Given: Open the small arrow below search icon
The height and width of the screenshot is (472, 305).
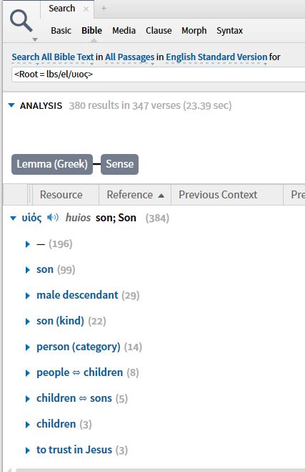Looking at the screenshot, I should click(x=35, y=39).
